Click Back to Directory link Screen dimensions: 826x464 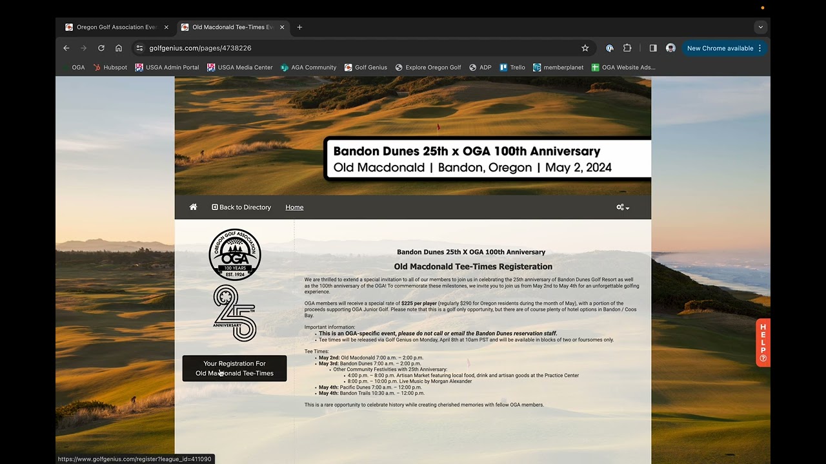pos(241,207)
